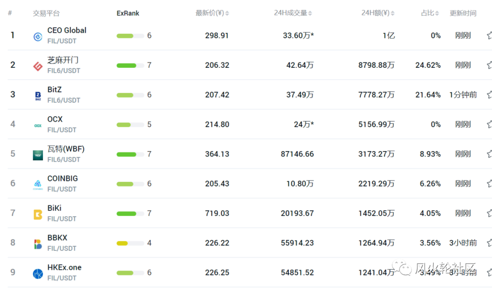Open BitZ exchange name

54,90
